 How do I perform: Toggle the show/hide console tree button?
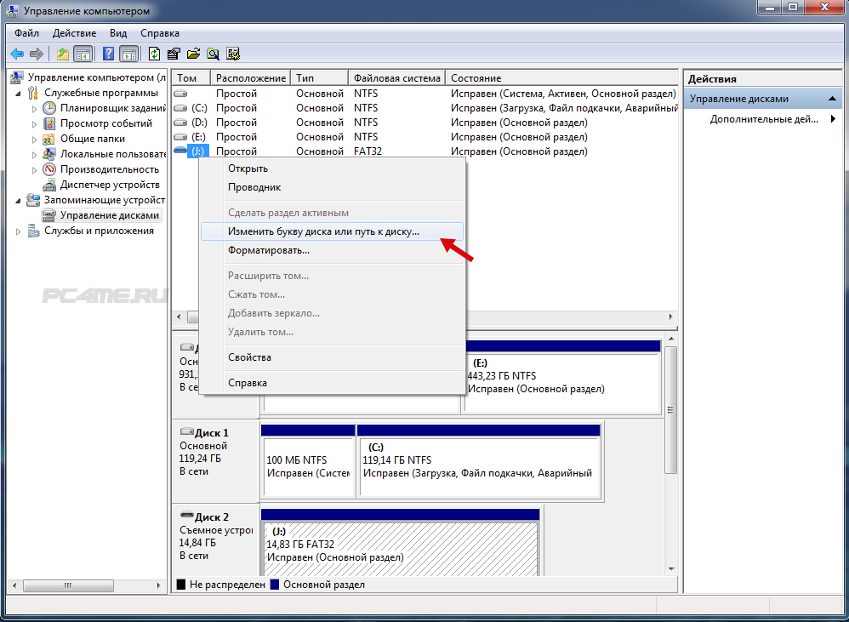coord(83,54)
